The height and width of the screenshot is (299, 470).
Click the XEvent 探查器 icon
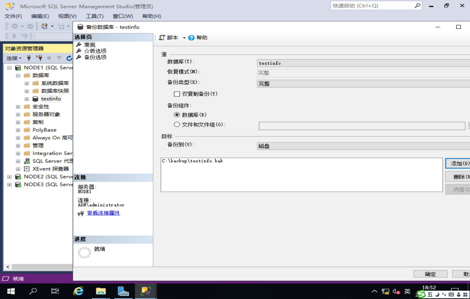pyautogui.click(x=27, y=169)
